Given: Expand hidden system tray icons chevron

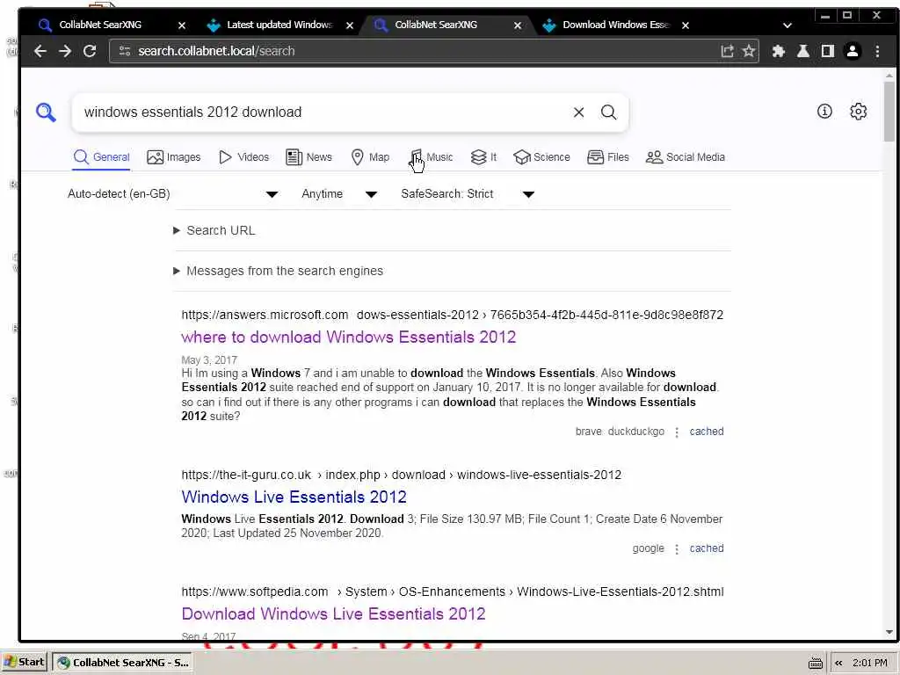Looking at the screenshot, I should [838, 664].
